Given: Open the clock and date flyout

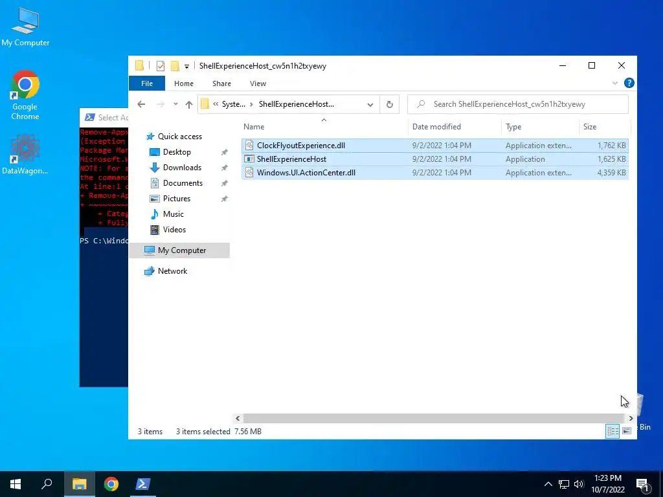Looking at the screenshot, I should coord(607,484).
